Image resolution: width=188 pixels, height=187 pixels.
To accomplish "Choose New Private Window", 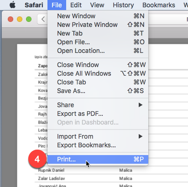I will point(98,25).
